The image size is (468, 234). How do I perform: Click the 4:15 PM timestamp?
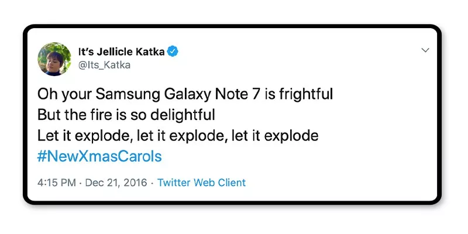[56, 183]
